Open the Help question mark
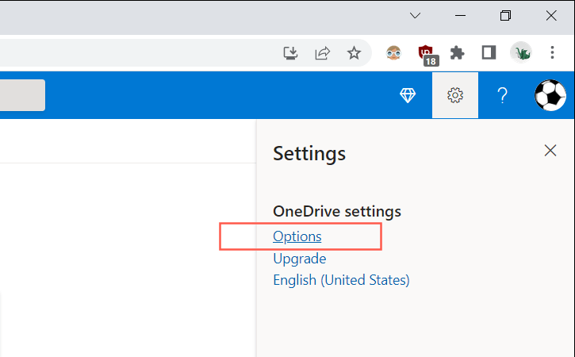Screen dimensions: 575x357 pyautogui.click(x=502, y=95)
